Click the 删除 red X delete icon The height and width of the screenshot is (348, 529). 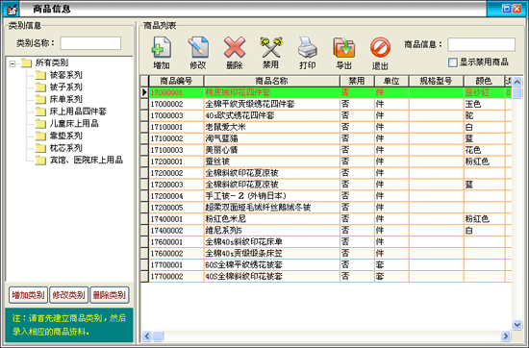tap(235, 47)
